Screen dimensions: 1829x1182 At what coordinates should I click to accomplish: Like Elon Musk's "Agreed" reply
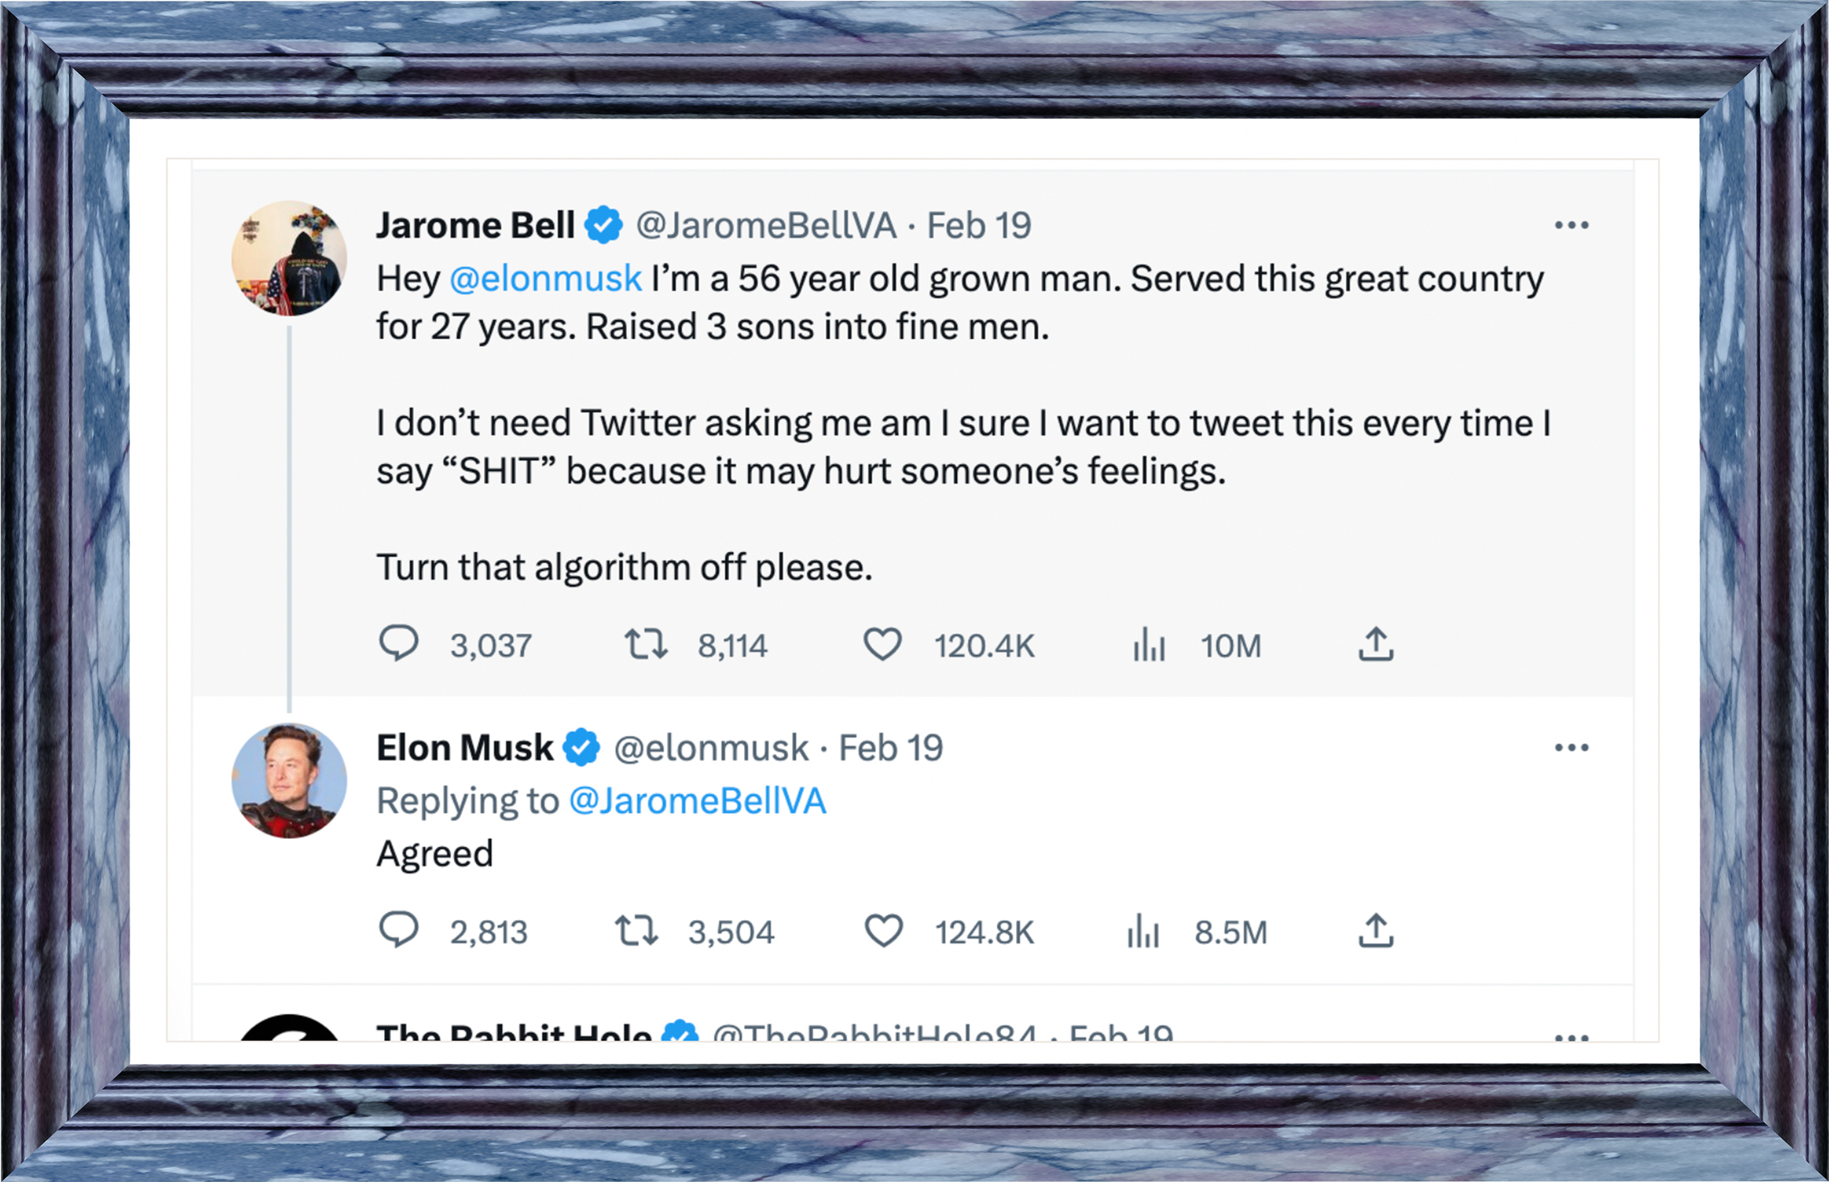[883, 930]
